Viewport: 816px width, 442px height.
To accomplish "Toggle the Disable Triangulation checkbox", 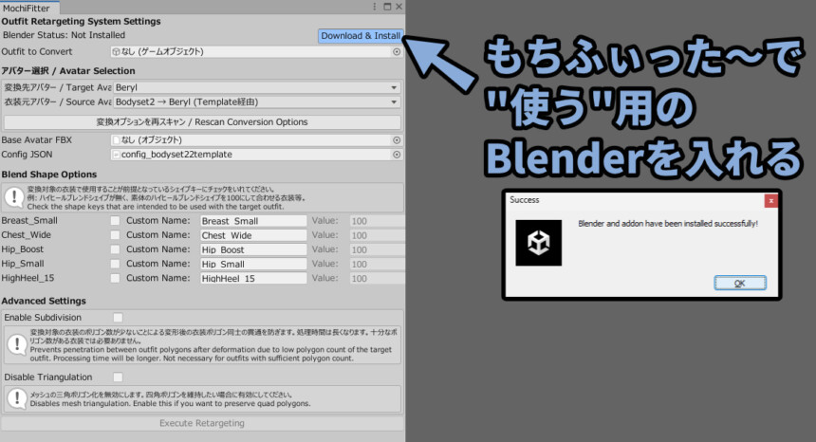I will point(118,378).
